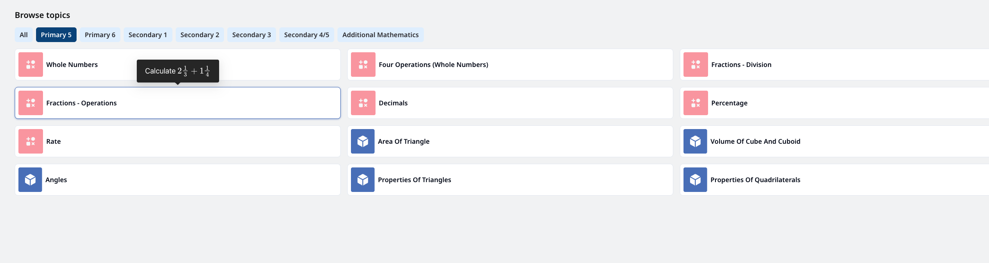Screen dimensions: 989x263
Task: Click the Fractions - Operations pink icon
Action: [31, 103]
